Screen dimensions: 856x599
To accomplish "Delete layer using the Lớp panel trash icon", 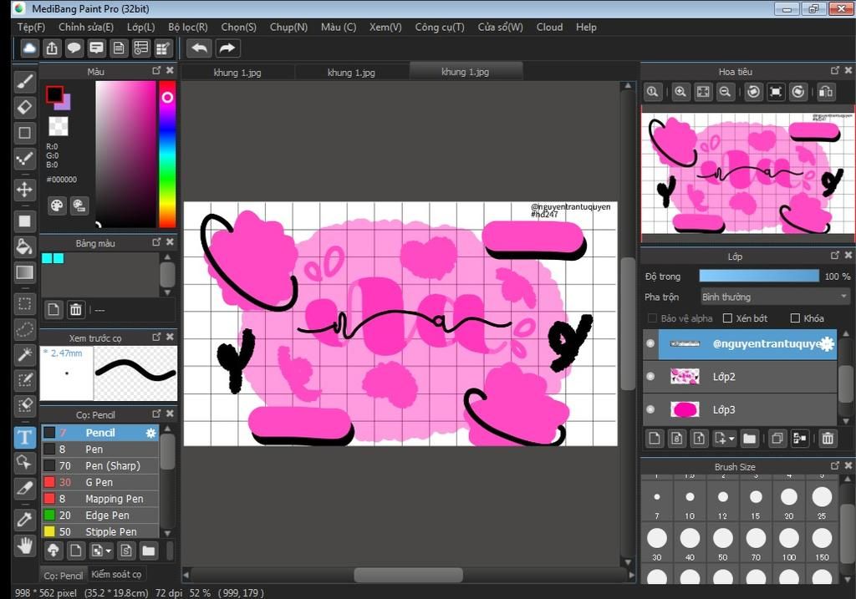I will (x=828, y=438).
